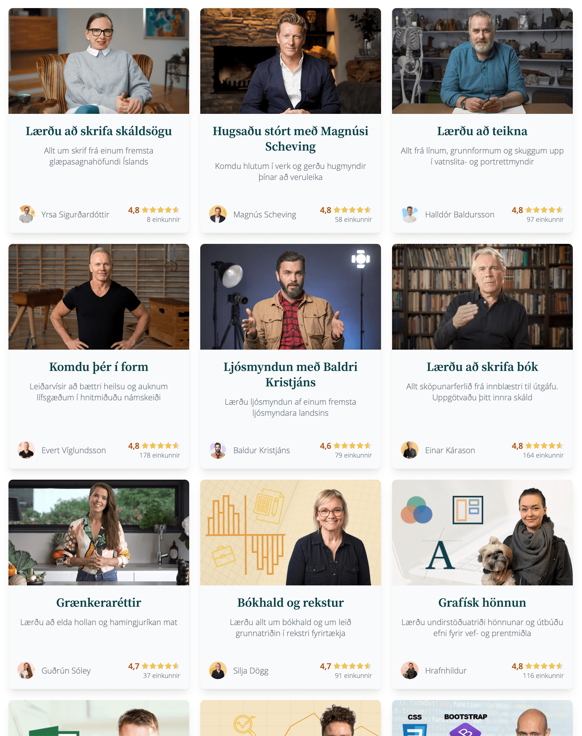Select the Ljósmyndun með Baldri Kristjáns photo
This screenshot has width=582, height=736.
pos(291,297)
